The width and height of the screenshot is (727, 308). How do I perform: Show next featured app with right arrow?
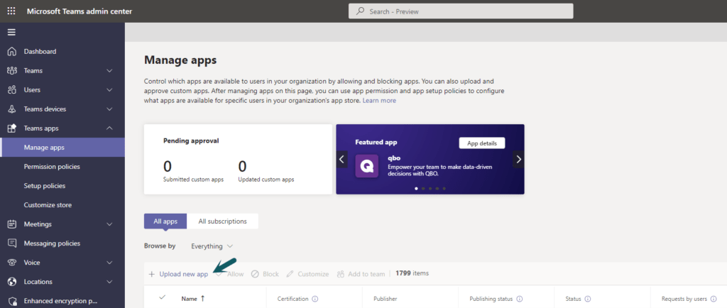[x=518, y=160]
